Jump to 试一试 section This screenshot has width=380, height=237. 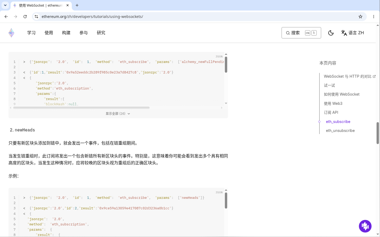[329, 85]
